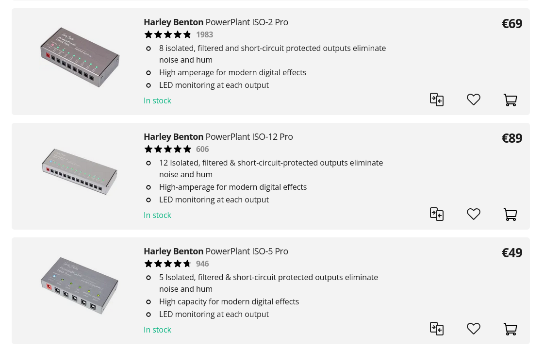
Task: View the 606 reviews star rating
Action: click(x=168, y=149)
